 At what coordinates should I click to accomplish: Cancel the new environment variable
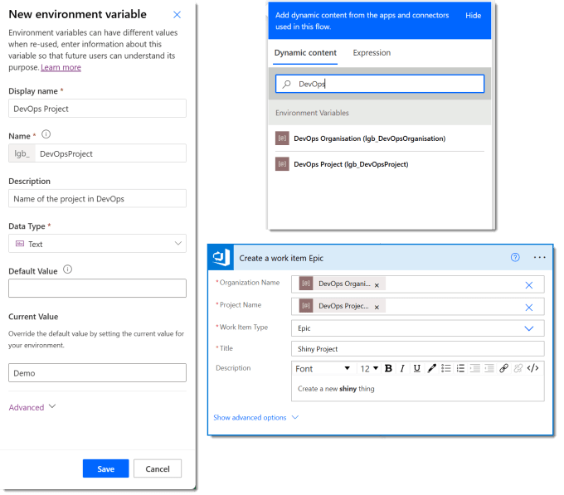[x=158, y=468]
